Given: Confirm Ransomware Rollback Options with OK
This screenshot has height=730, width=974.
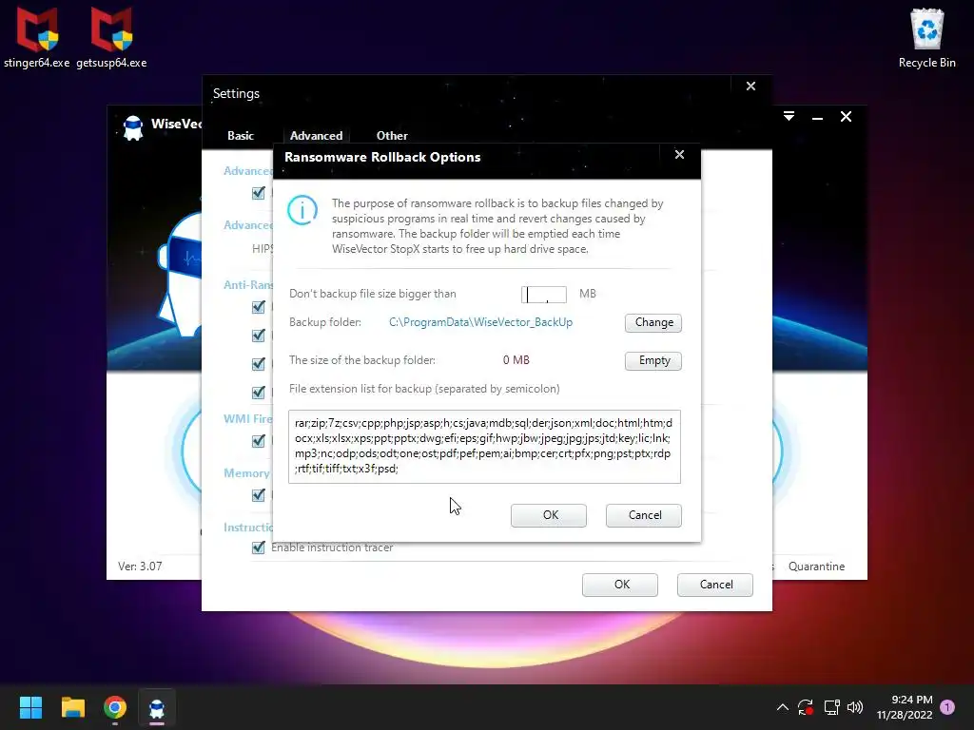Looking at the screenshot, I should coord(549,515).
